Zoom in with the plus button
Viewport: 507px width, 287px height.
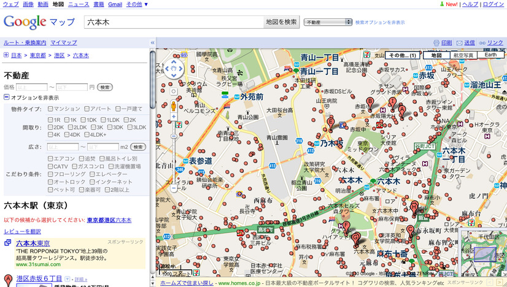pos(174,117)
